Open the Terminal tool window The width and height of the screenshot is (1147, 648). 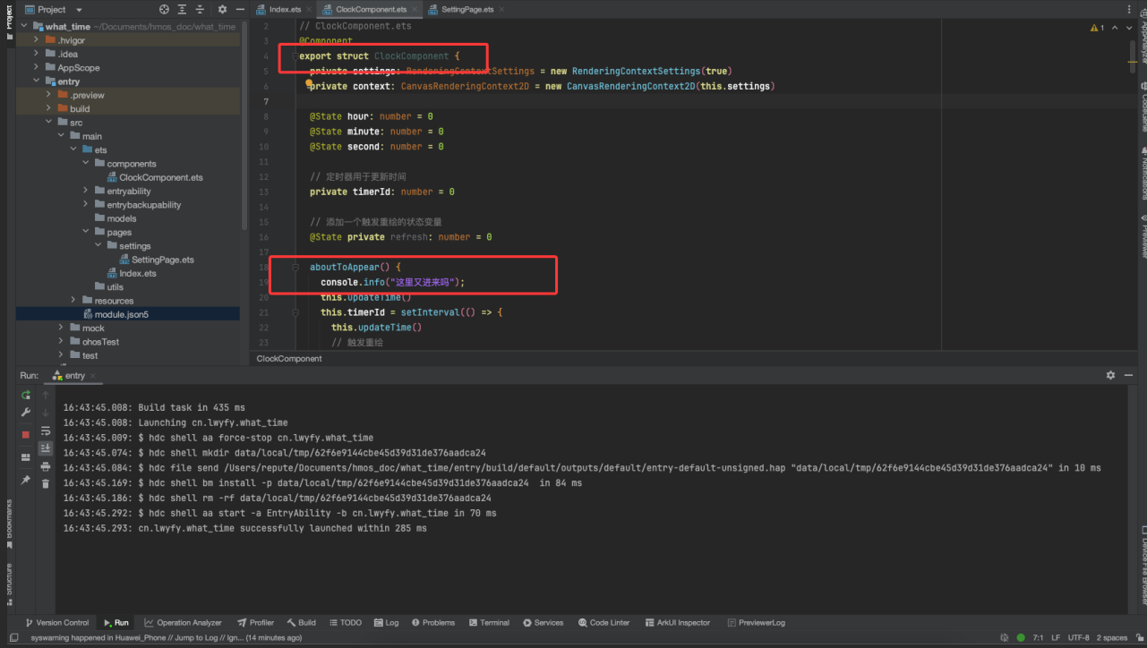tap(489, 623)
